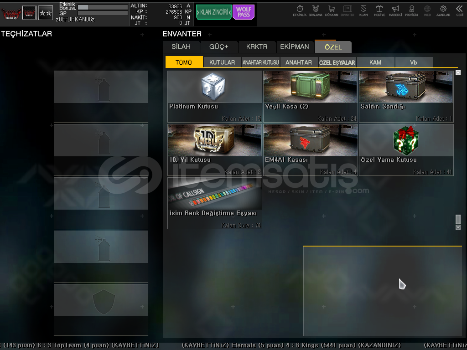Open the Sıralama medal icon
Viewport: 467px width, 350px height.
315,10
